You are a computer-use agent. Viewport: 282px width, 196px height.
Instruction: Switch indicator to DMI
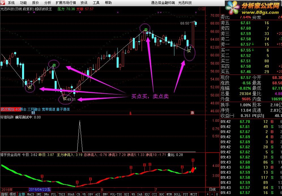click(39, 194)
